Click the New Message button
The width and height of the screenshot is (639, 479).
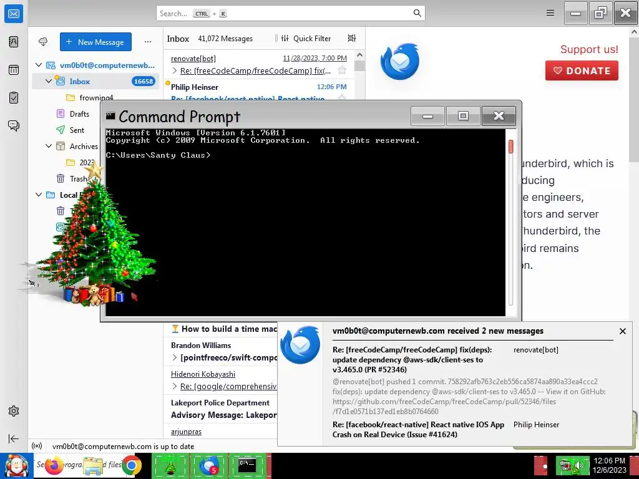(95, 42)
